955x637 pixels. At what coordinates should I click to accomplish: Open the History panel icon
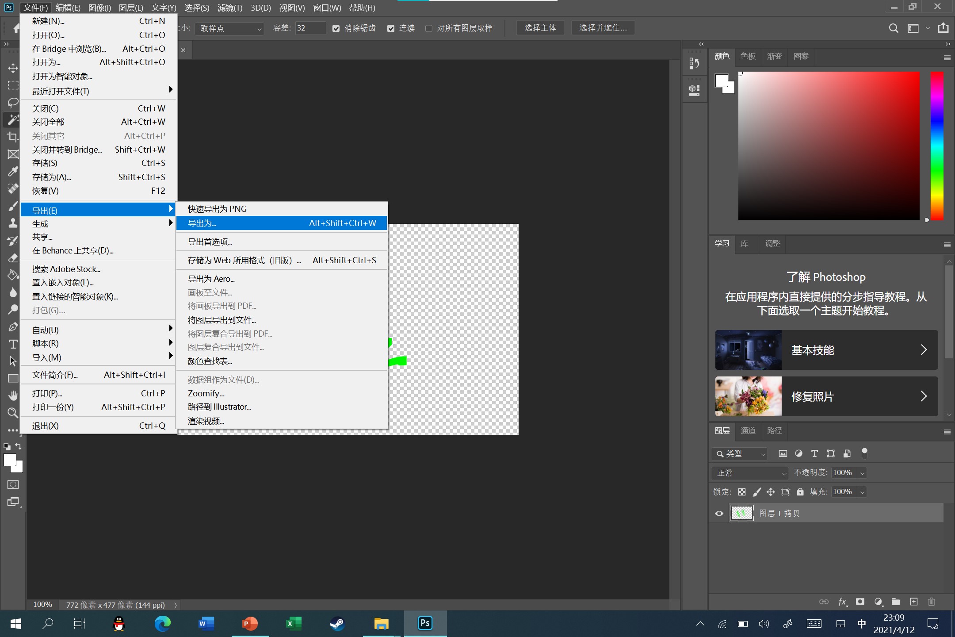(x=694, y=64)
